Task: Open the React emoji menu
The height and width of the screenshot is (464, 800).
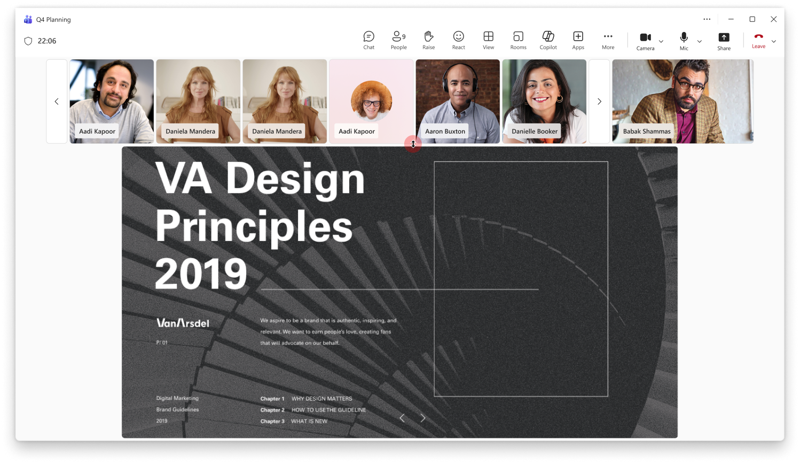Action: 458,40
